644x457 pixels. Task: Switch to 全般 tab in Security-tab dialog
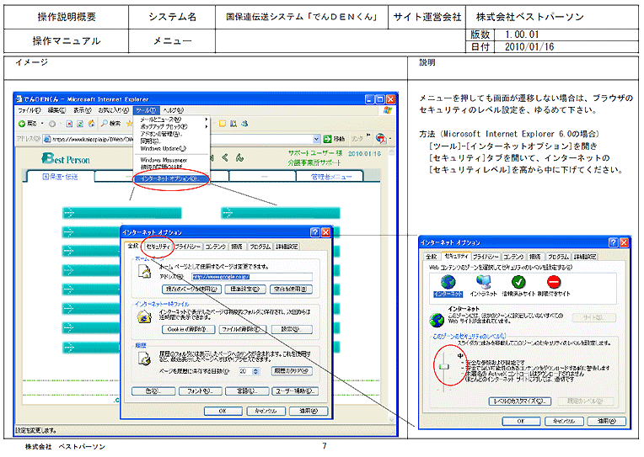pos(432,257)
